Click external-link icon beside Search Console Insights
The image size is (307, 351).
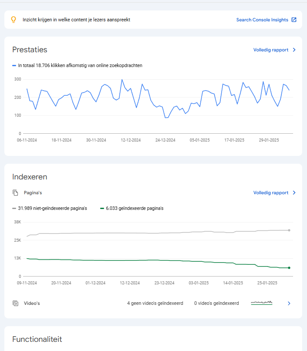pos(294,20)
